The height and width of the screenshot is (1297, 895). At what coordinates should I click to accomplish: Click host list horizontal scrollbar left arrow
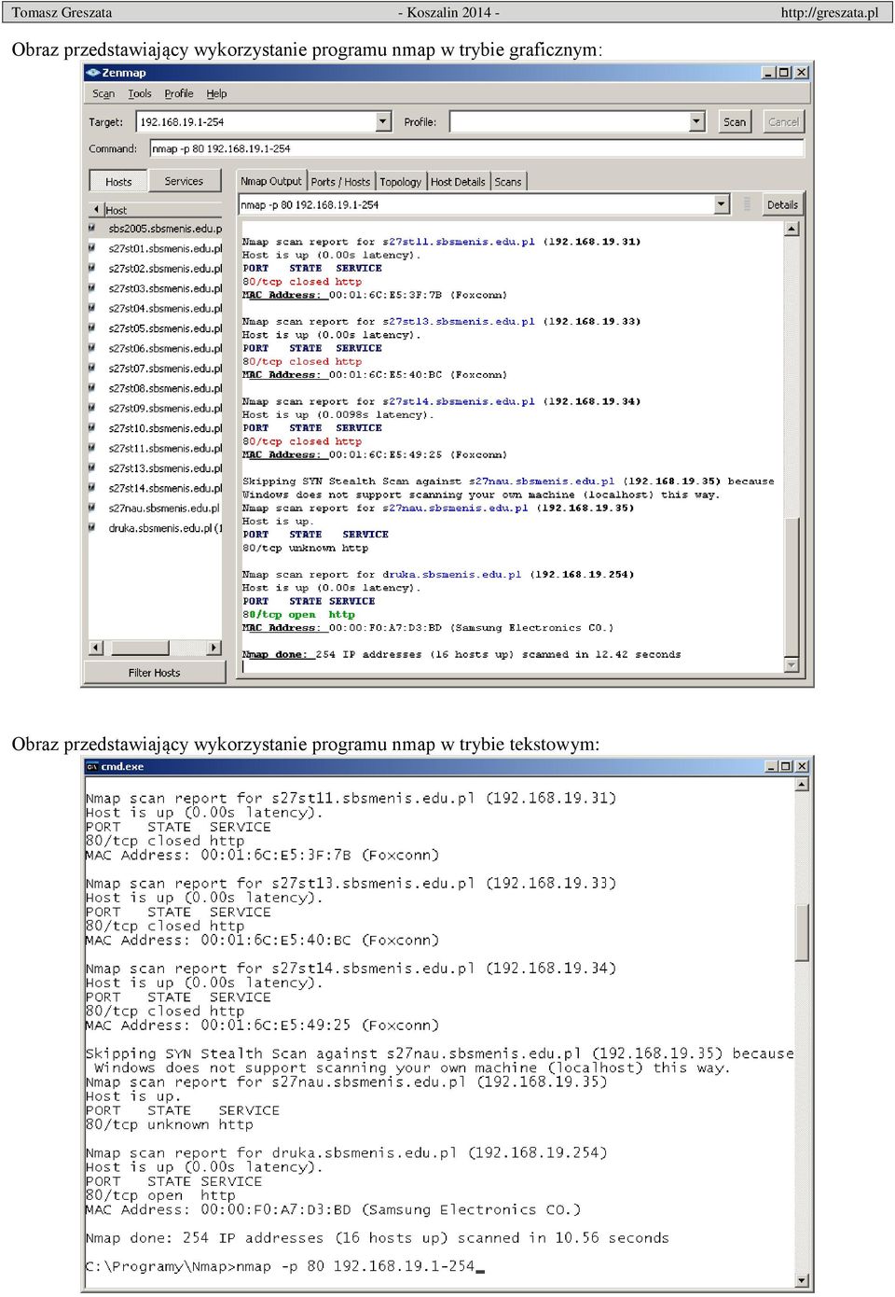pyautogui.click(x=96, y=648)
